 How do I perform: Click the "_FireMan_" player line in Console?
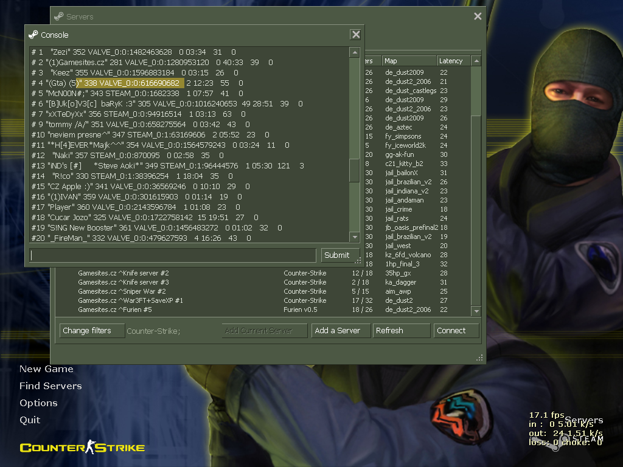141,238
